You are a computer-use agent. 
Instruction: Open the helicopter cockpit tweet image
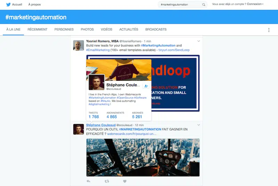[x=143, y=157]
